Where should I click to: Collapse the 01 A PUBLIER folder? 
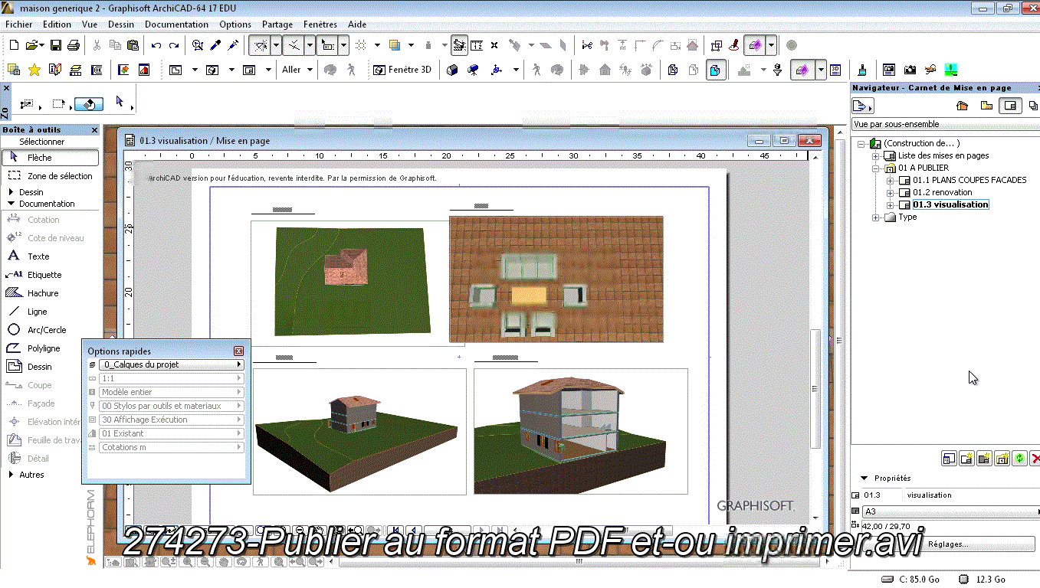point(876,168)
